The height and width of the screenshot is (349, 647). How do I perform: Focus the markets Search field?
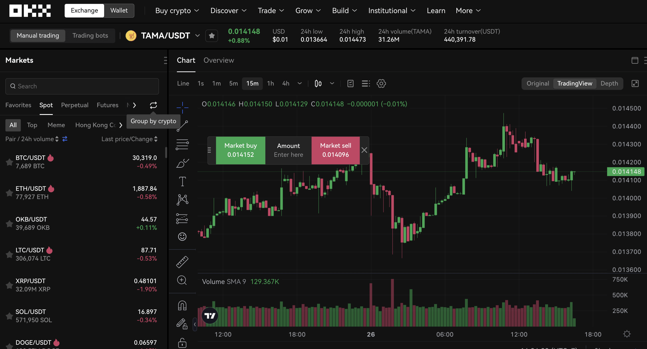tap(82, 86)
